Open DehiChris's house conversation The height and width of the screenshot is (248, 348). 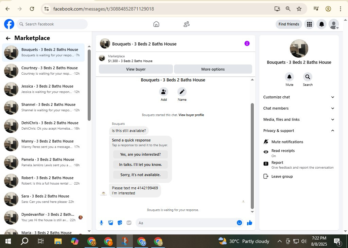(x=43, y=126)
